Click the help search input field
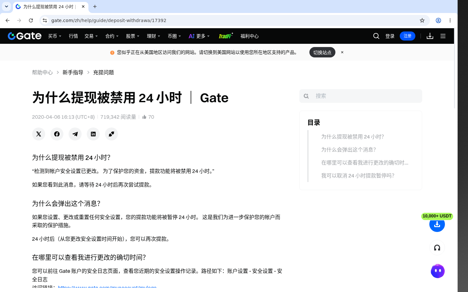Screen dimensions: 468x292 coord(361,96)
